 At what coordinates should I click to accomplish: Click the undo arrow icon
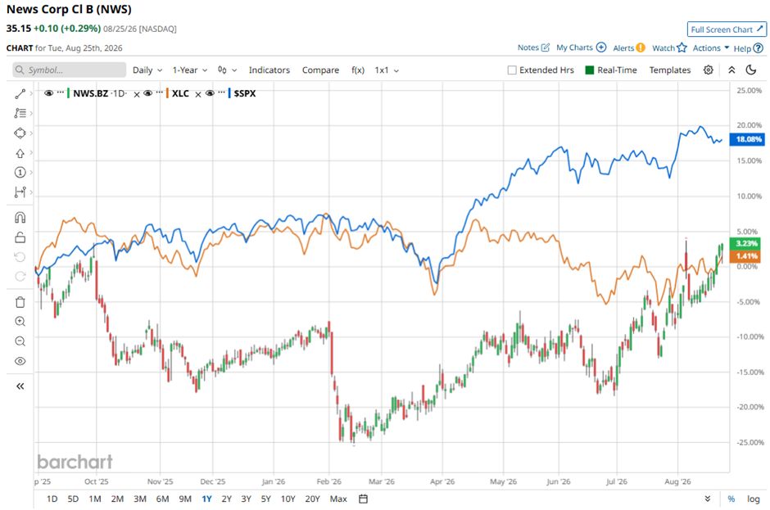(20, 257)
